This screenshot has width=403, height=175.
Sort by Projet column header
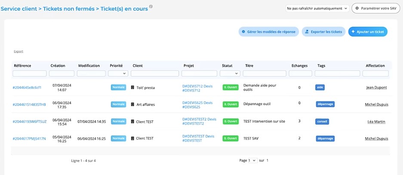tap(189, 66)
